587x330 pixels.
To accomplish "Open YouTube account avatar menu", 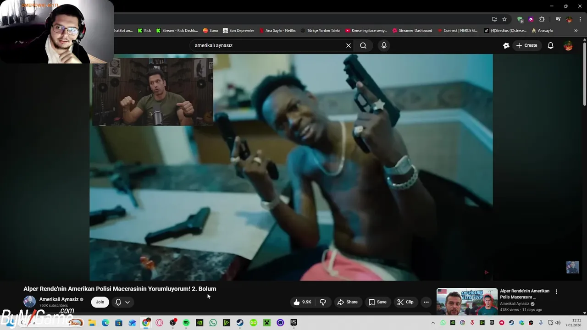I will [568, 45].
